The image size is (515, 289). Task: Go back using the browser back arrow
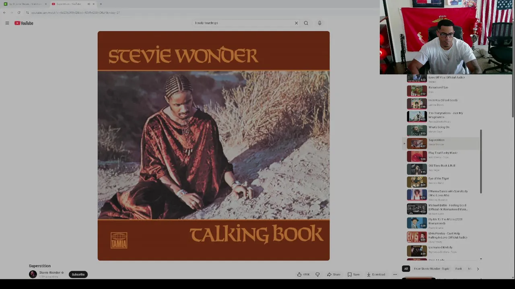[x=4, y=12]
